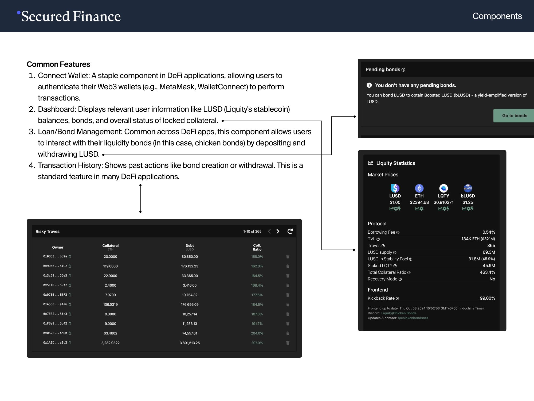Image resolution: width=534 pixels, height=401 pixels.
Task: Open help for Total Collateral Ratio
Action: pos(409,273)
